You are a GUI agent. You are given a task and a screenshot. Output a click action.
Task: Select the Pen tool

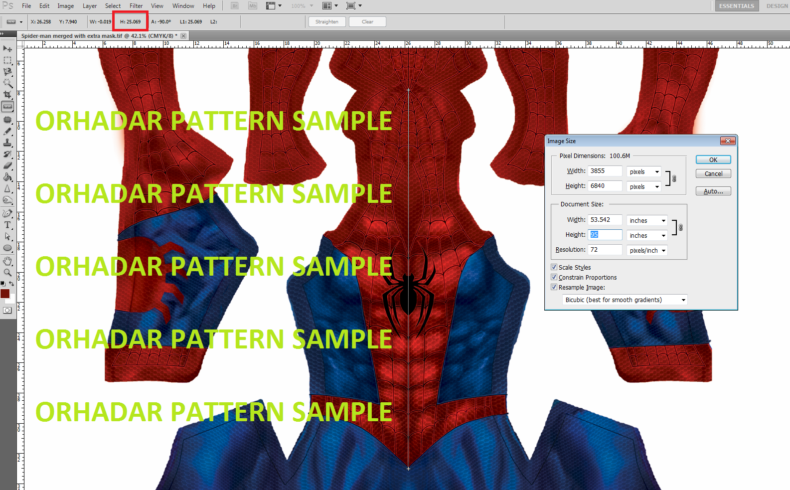[7, 213]
